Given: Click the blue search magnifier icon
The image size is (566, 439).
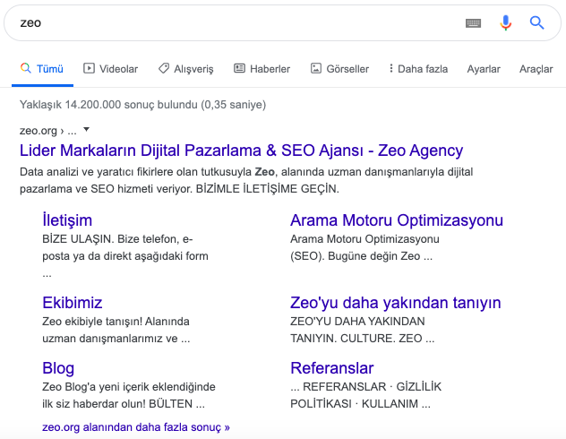Looking at the screenshot, I should 536,22.
